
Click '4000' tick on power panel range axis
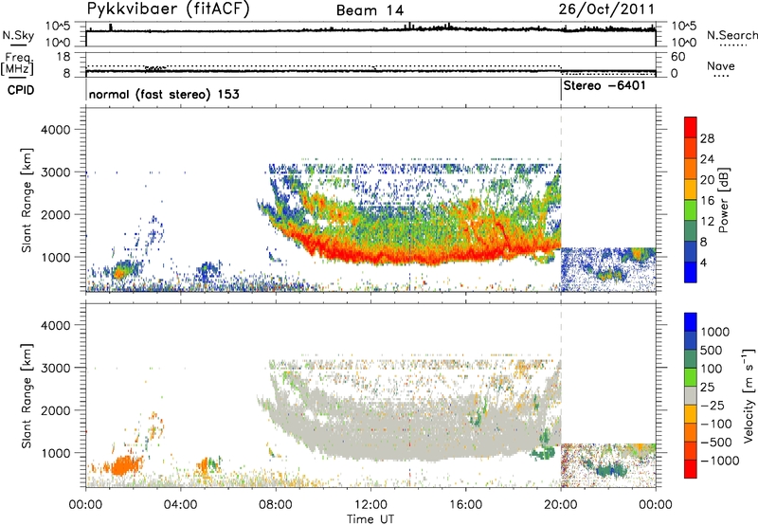(x=55, y=130)
